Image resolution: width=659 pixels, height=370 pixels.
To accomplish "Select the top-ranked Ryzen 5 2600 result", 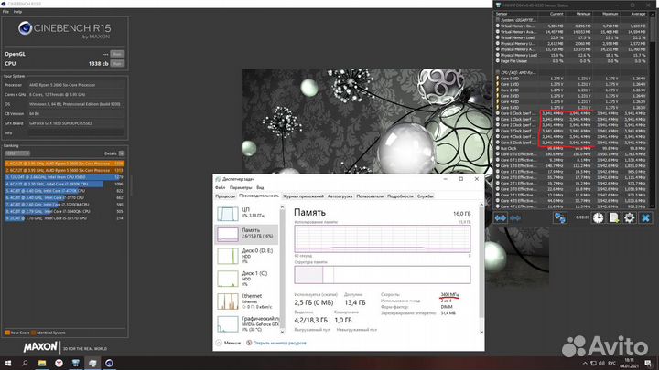I will 64,164.
